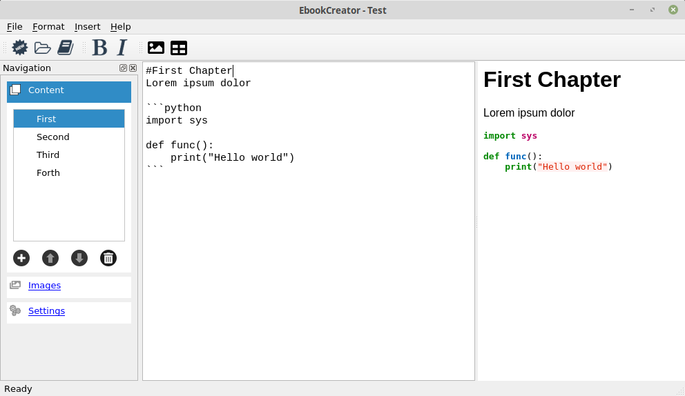Select the Second chapter in list
The width and height of the screenshot is (685, 396).
coord(69,137)
